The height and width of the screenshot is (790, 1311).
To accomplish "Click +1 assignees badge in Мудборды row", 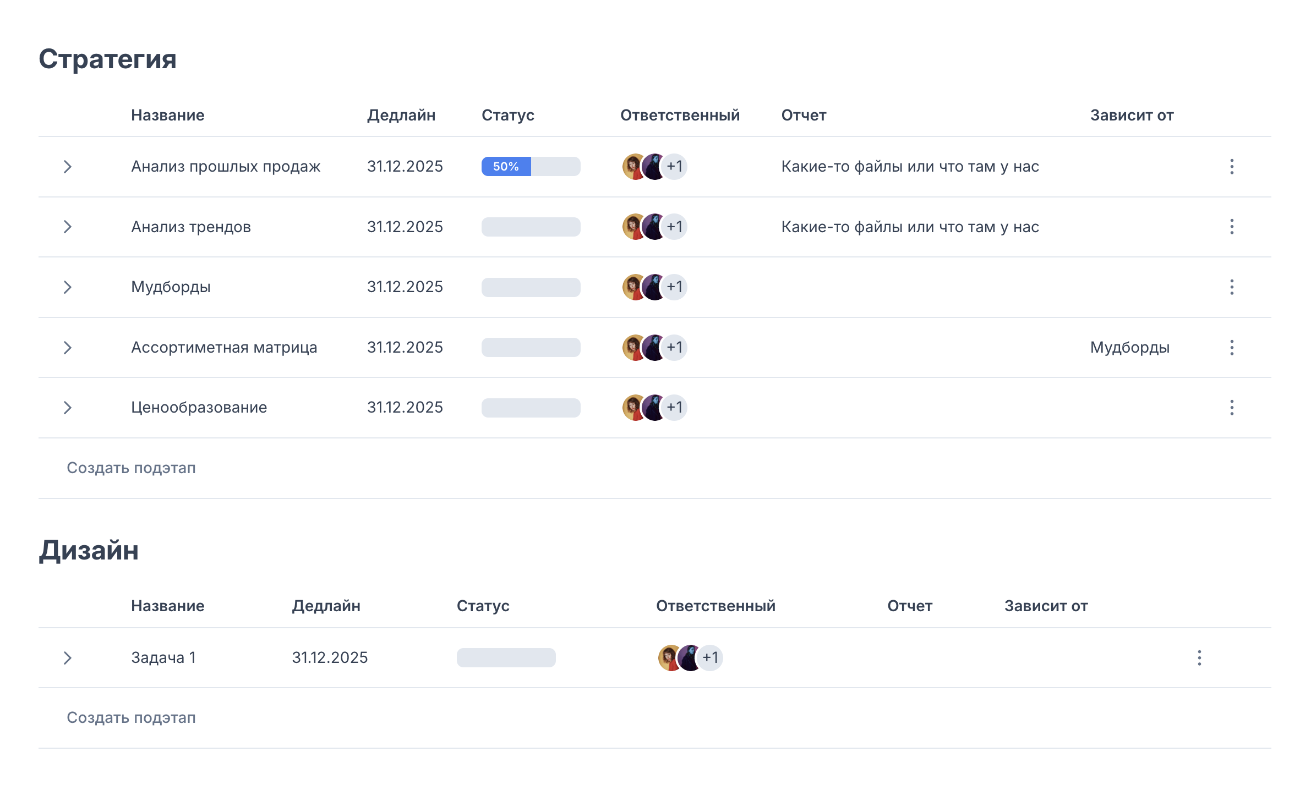I will [x=674, y=287].
